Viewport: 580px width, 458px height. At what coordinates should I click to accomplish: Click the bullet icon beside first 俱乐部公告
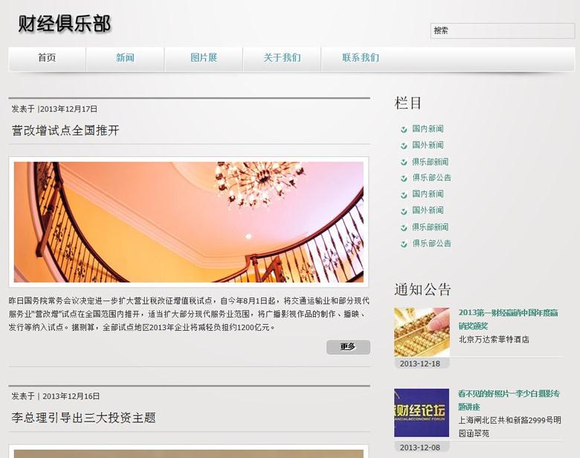coord(404,178)
